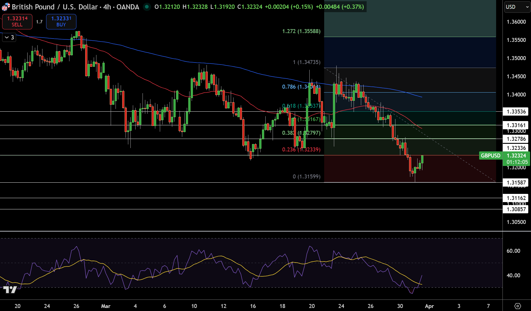531x311 pixels.
Task: Click the GBPUSD current price label
Action: (x=491, y=156)
